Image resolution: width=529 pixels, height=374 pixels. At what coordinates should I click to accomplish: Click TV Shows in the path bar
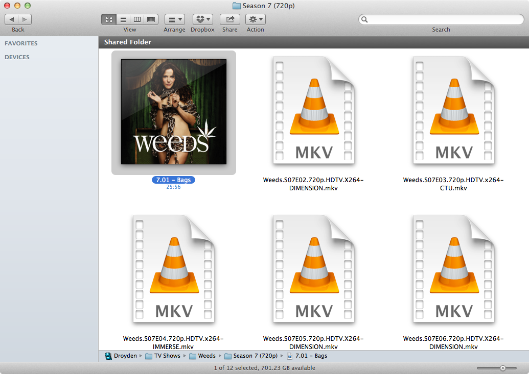(x=163, y=356)
